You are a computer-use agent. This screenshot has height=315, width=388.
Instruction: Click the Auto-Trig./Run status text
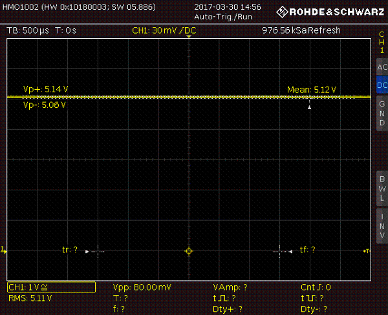pos(223,16)
